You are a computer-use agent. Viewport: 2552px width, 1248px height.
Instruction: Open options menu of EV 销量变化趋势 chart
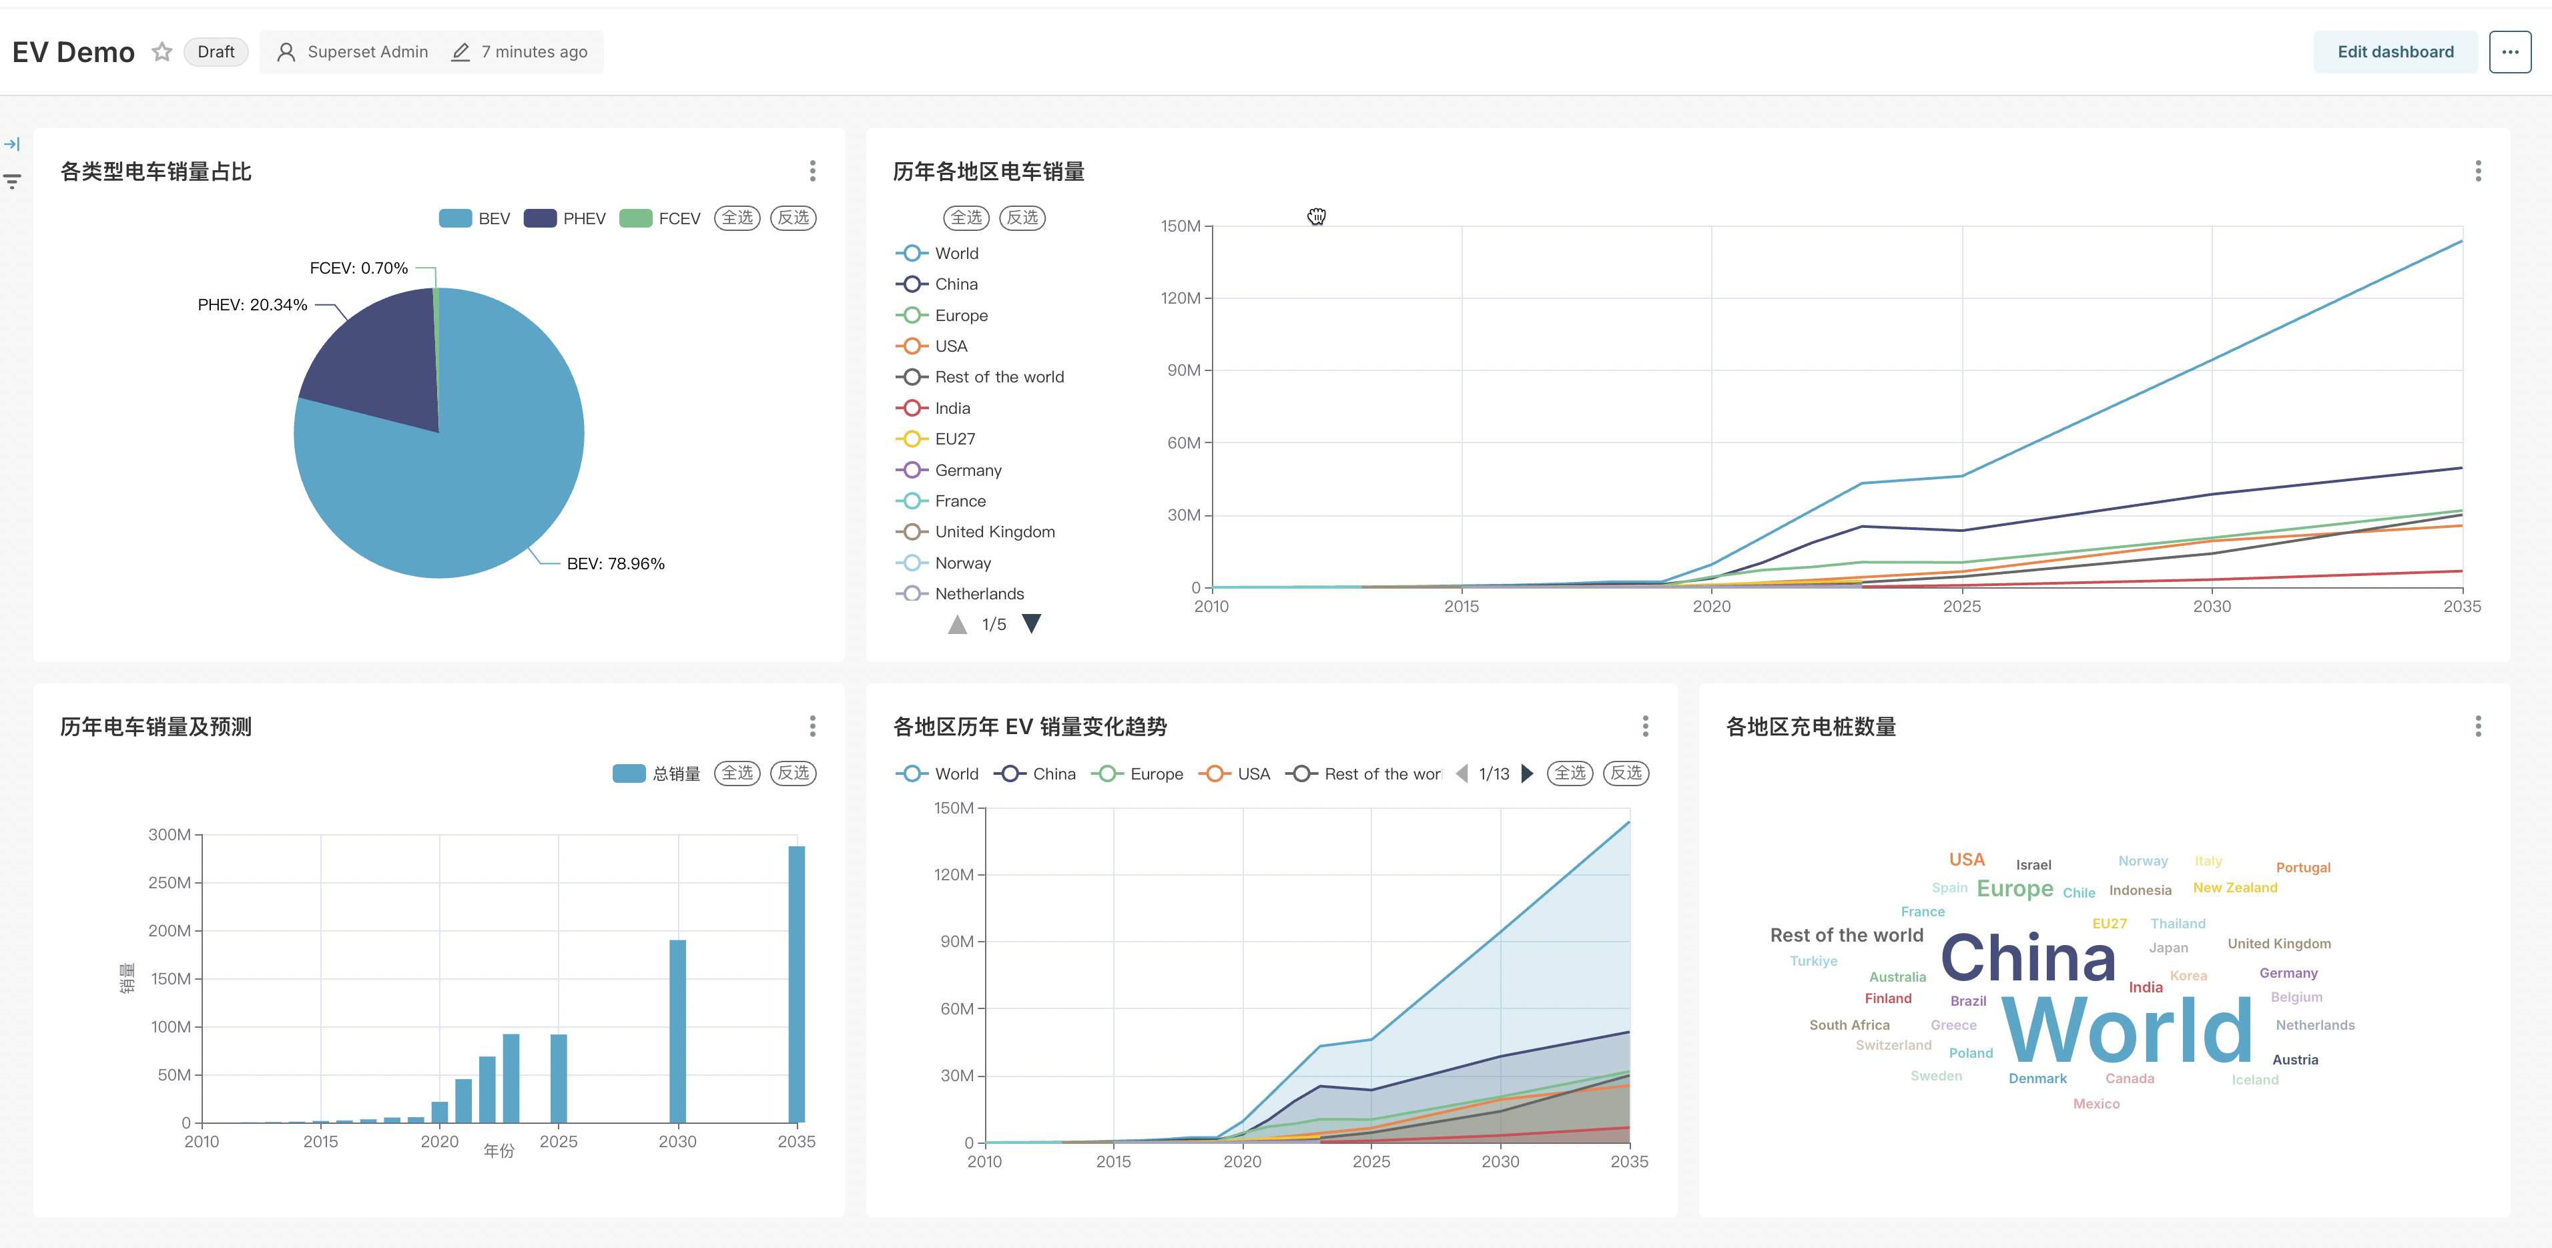tap(1644, 727)
